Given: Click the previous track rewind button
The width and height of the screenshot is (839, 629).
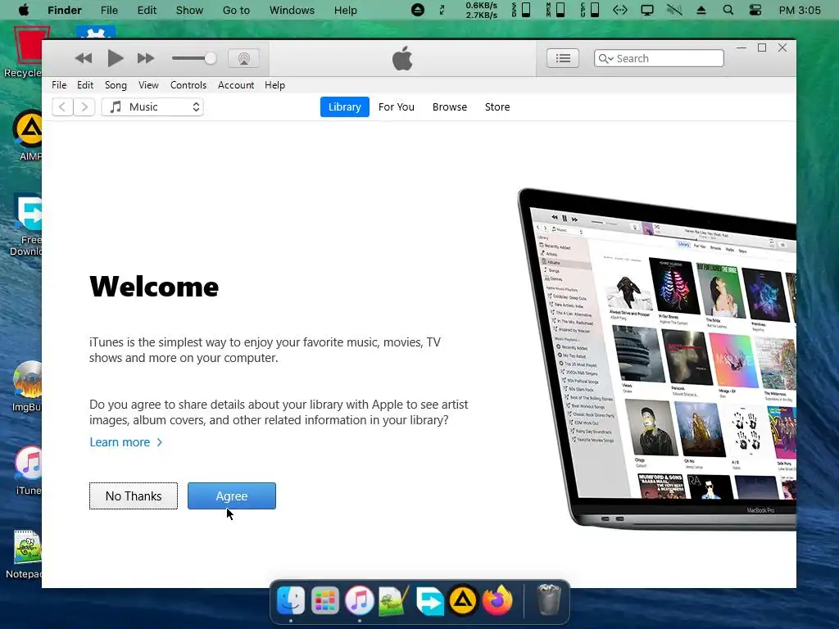Looking at the screenshot, I should point(84,58).
